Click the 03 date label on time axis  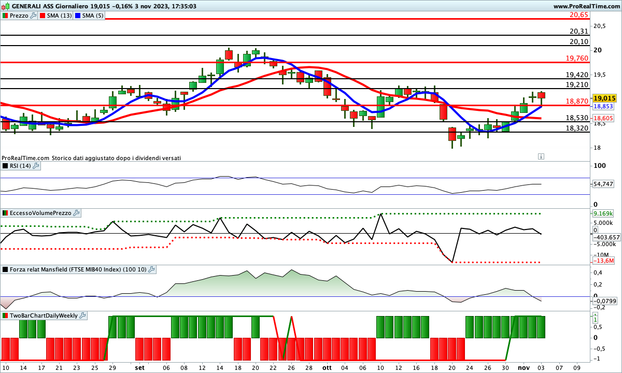541,367
